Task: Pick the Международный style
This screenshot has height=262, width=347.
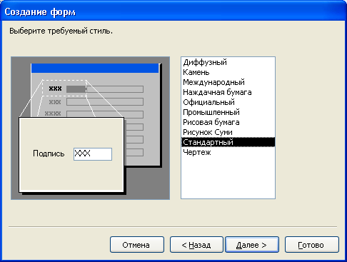Action: coord(228,82)
